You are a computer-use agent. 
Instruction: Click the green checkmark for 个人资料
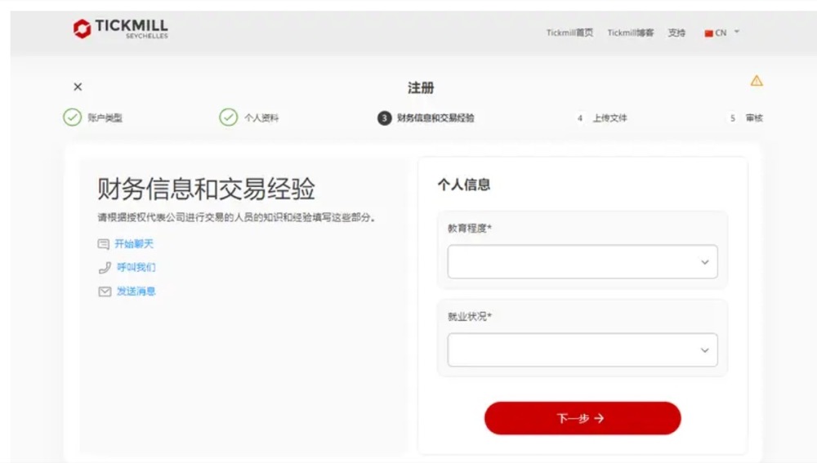coord(228,118)
